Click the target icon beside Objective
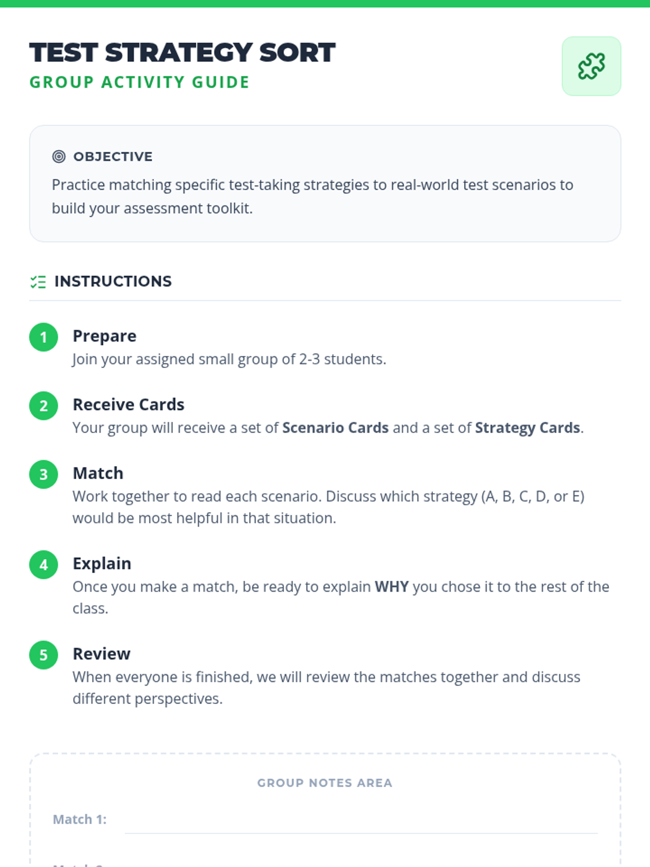Screen dimensions: 650x867 (59, 157)
